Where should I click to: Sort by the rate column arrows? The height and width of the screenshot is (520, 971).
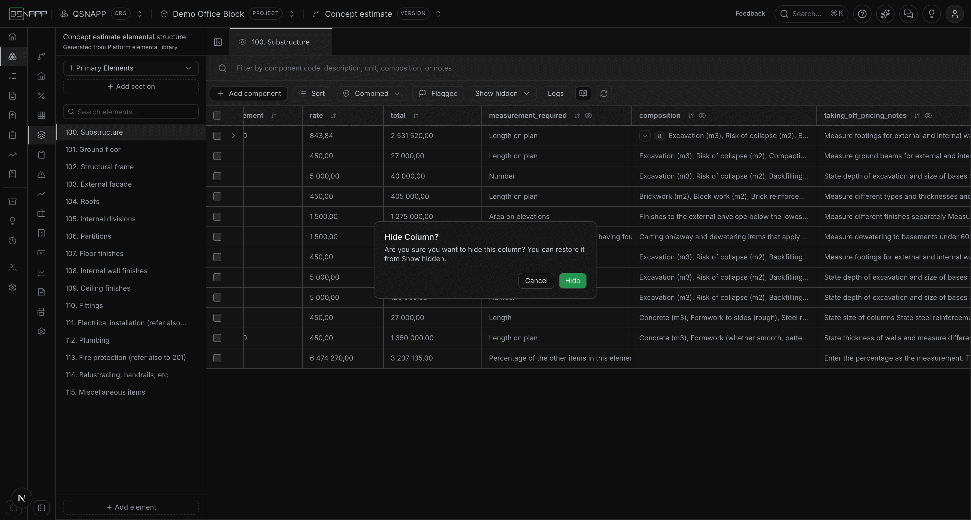tap(333, 116)
